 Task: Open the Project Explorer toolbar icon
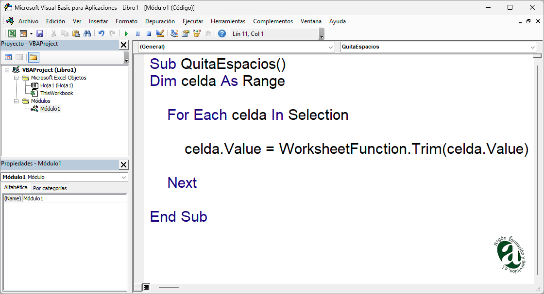tap(174, 33)
